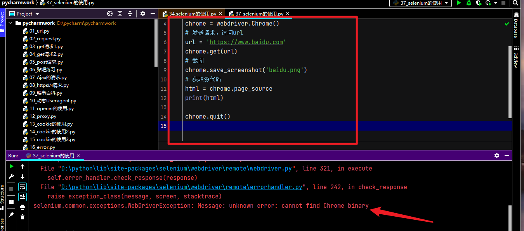524x231 pixels.
Task: Click the profiler run icon
Action: pos(488,3)
